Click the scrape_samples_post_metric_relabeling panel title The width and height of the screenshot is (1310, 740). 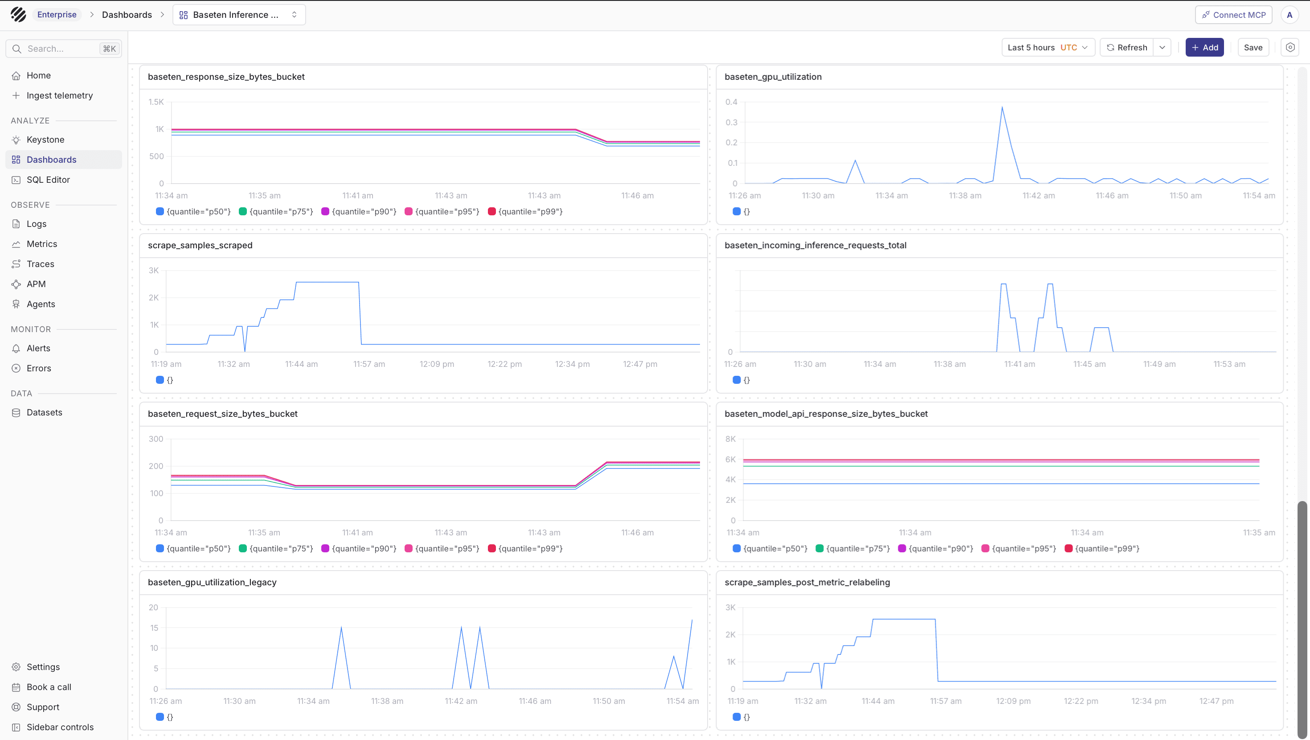coord(807,582)
